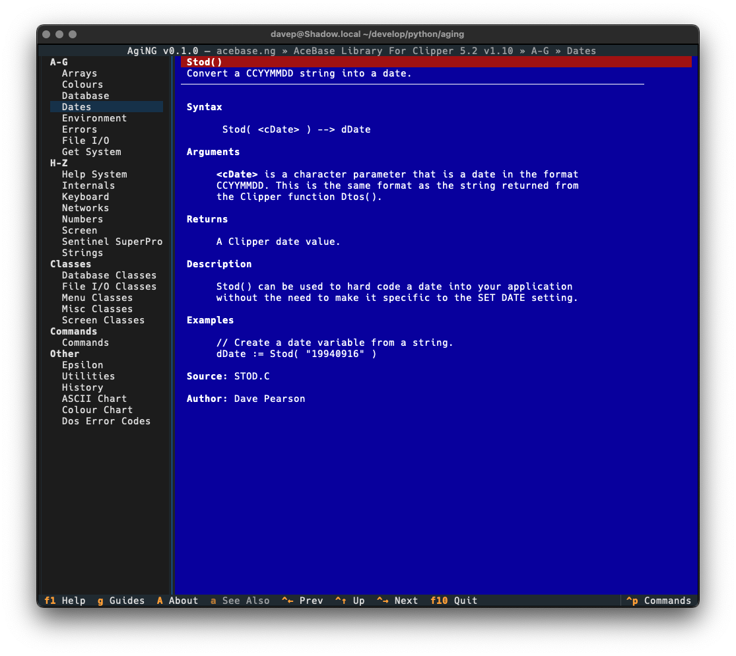The image size is (736, 656).
Task: Open the Database topic
Action: (x=85, y=96)
